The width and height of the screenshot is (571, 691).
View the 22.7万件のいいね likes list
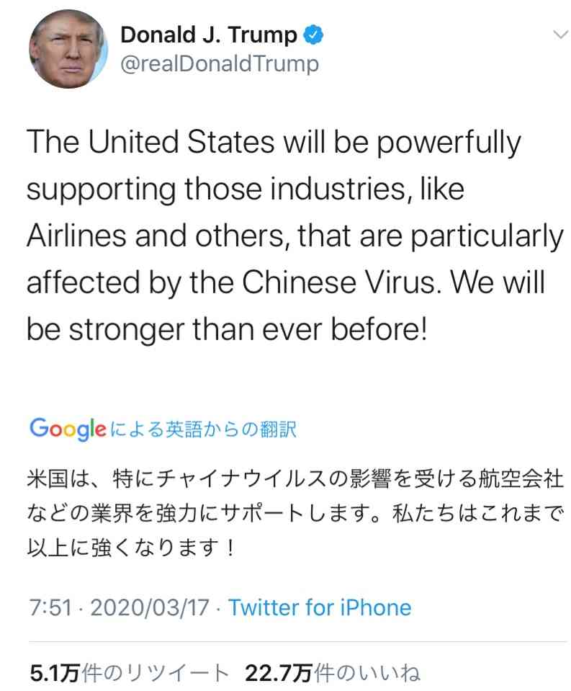(x=333, y=673)
